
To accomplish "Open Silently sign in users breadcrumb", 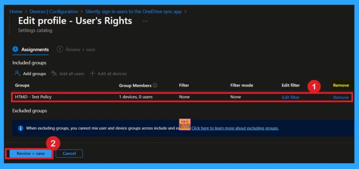I will tap(134, 12).
